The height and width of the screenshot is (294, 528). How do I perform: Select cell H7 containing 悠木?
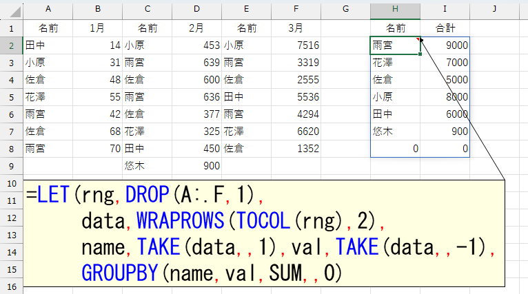[394, 132]
